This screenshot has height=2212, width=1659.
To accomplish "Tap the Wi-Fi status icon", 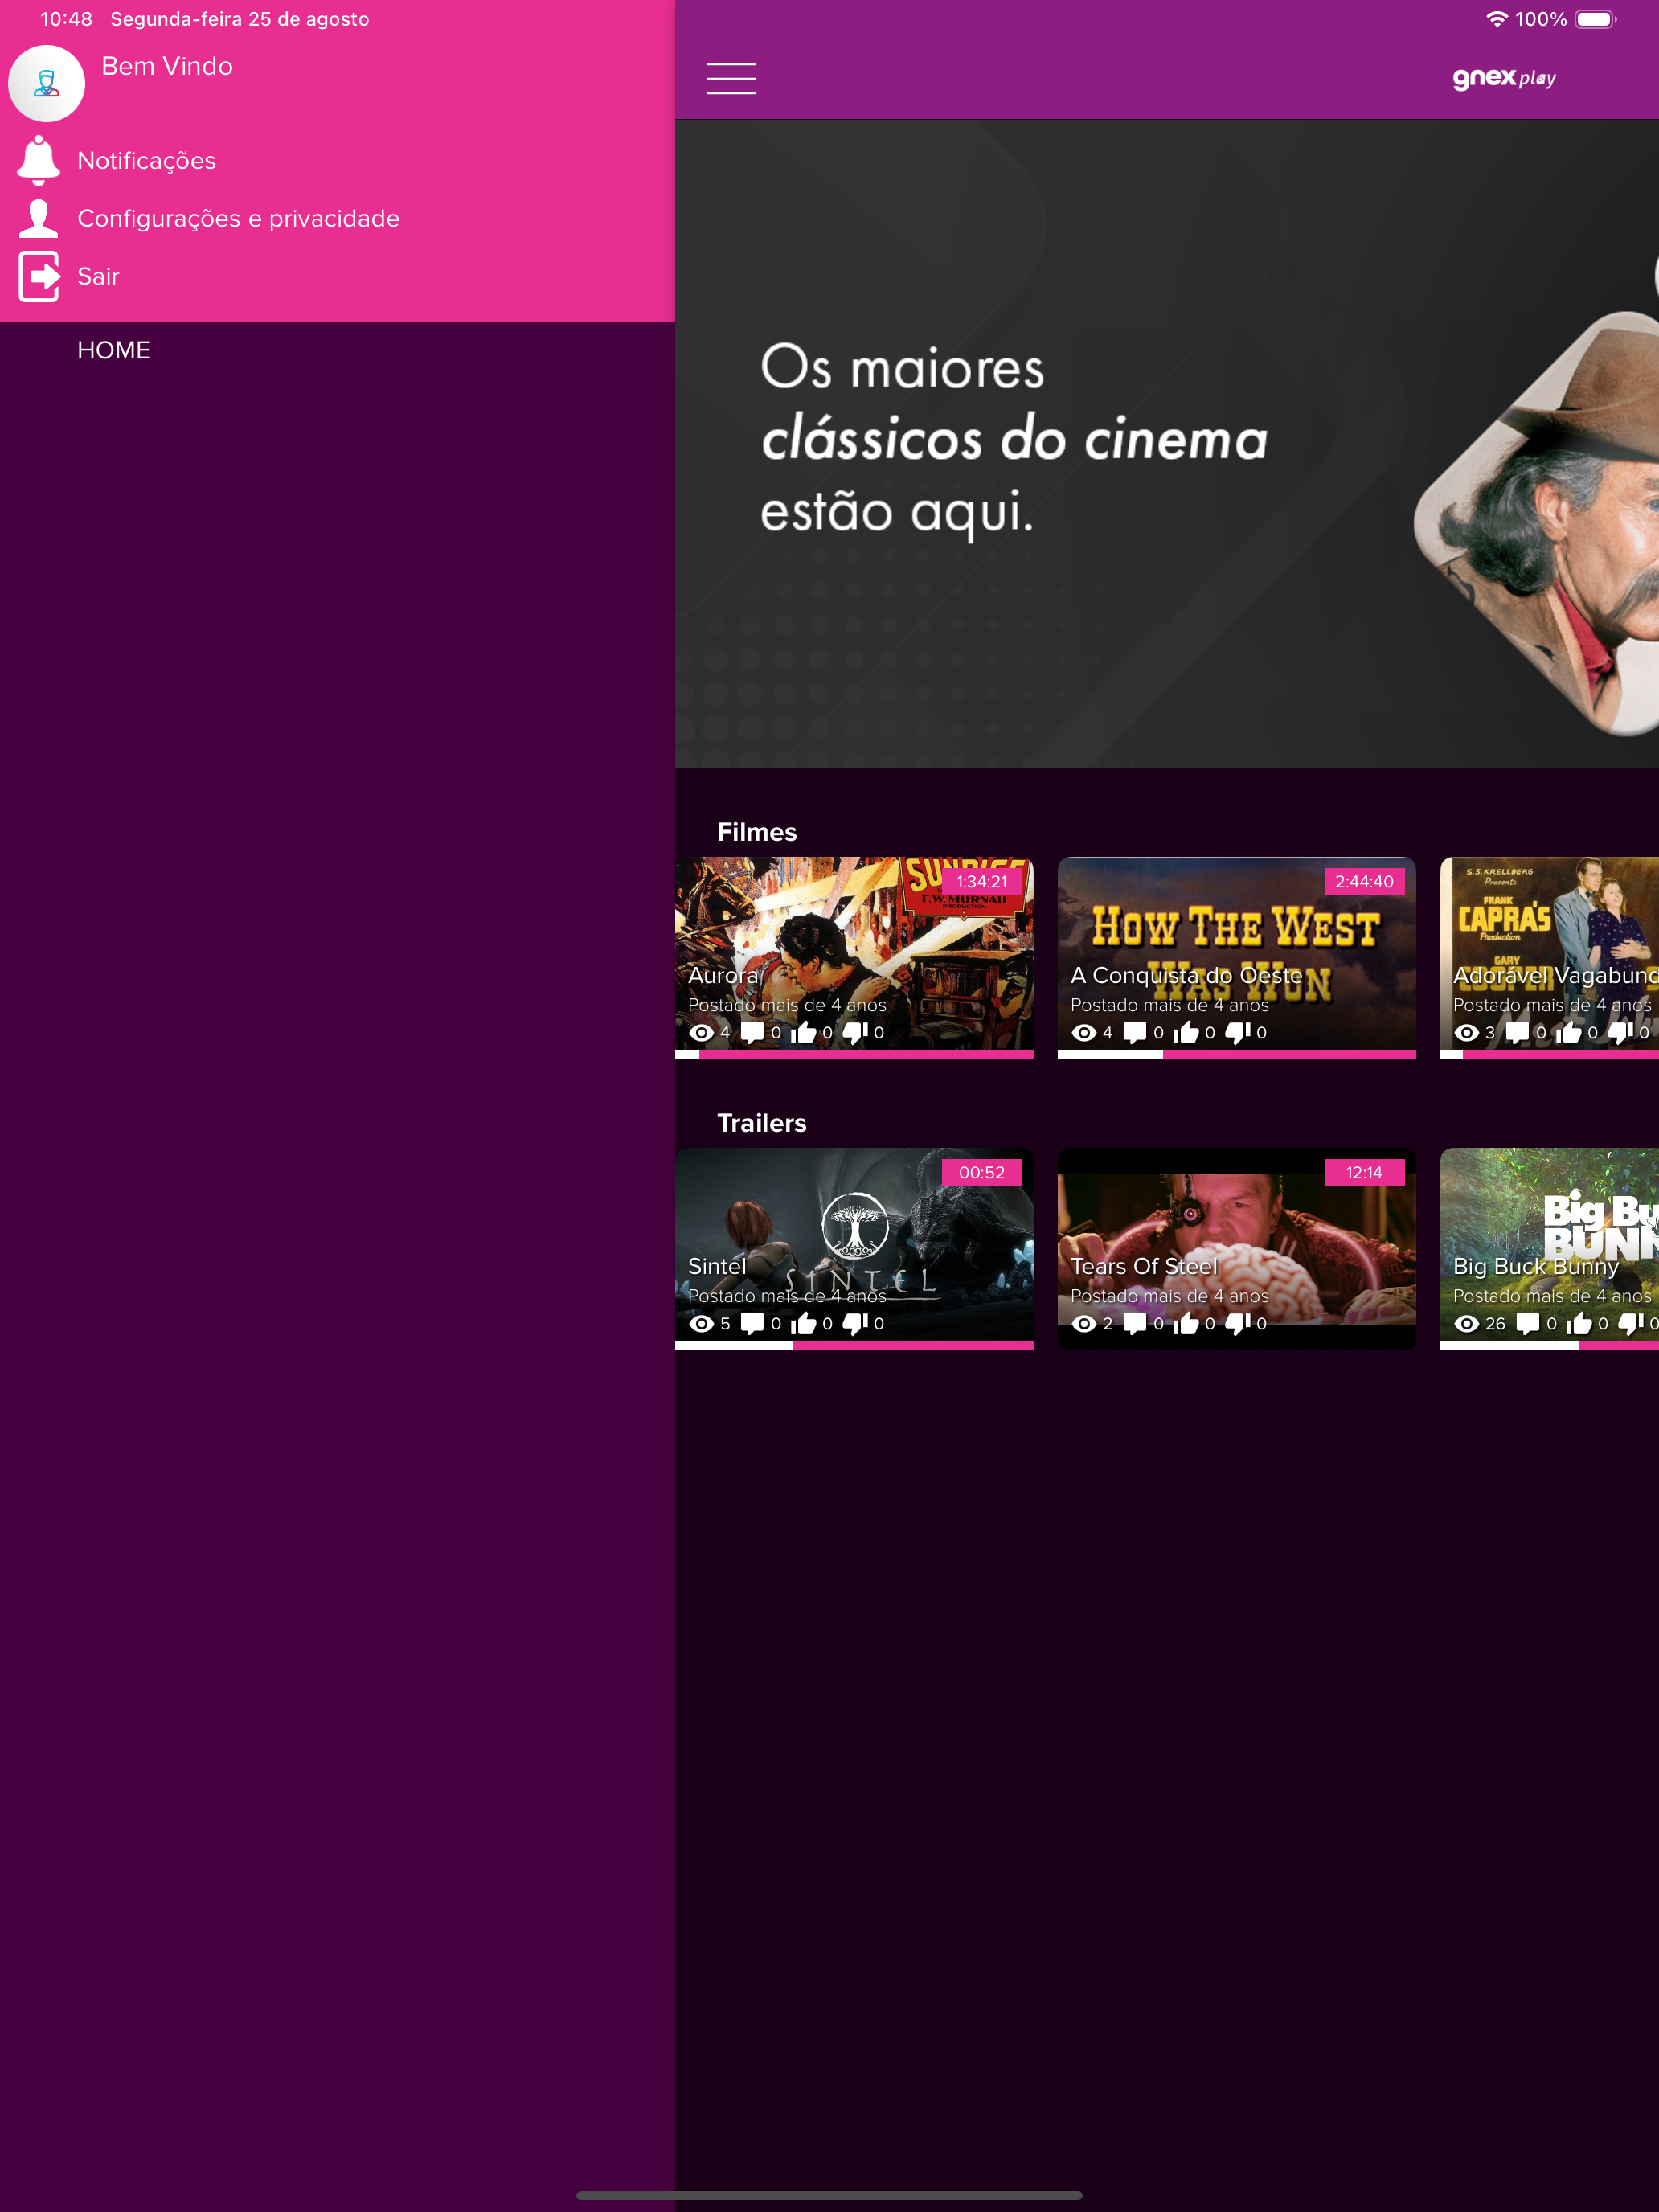I will click(x=1497, y=19).
